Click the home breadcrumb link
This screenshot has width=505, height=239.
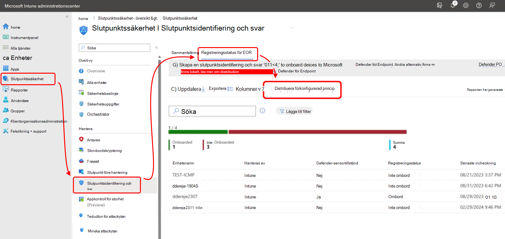pyautogui.click(x=83, y=18)
